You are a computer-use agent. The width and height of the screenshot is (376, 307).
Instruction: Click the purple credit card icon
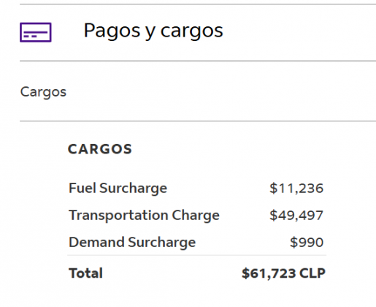[x=36, y=32]
